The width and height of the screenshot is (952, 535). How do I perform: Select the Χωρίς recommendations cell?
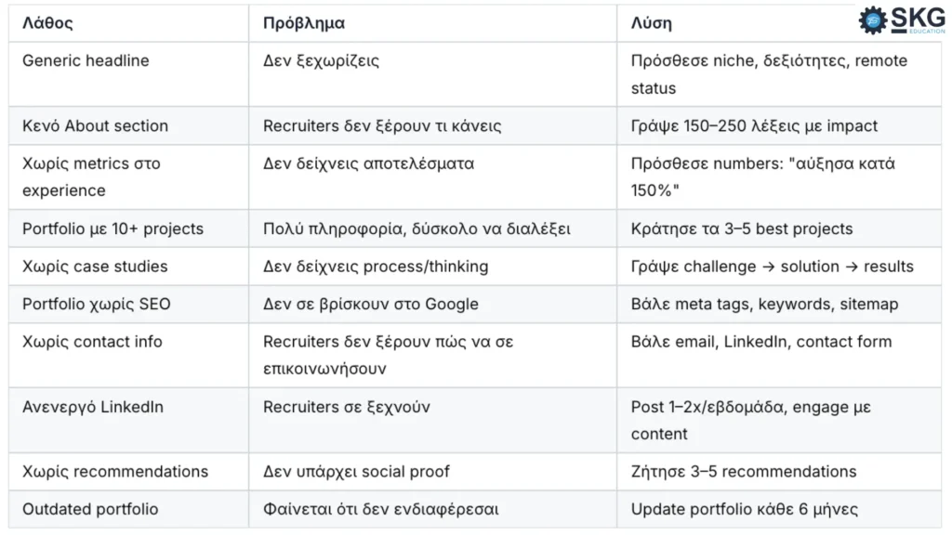(115, 472)
